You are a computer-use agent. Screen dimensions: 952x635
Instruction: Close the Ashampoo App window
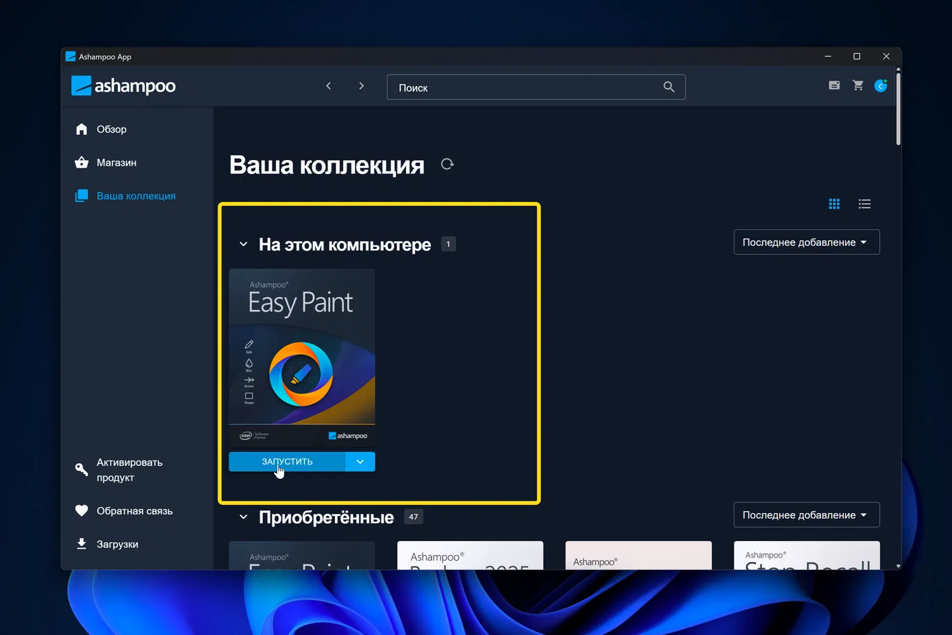coord(886,57)
